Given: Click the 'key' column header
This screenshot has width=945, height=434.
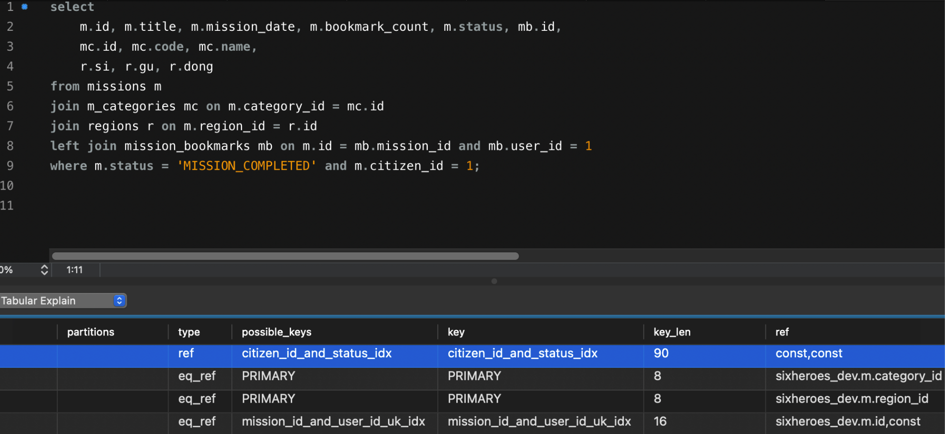Looking at the screenshot, I should tap(456, 332).
